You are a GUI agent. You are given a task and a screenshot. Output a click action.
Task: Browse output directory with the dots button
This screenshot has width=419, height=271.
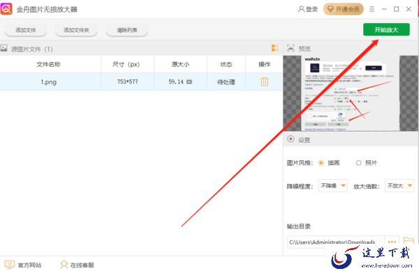click(392, 242)
